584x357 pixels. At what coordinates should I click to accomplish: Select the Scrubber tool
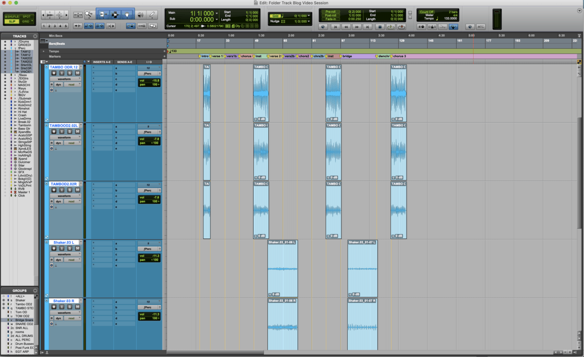pyautogui.click(x=140, y=15)
